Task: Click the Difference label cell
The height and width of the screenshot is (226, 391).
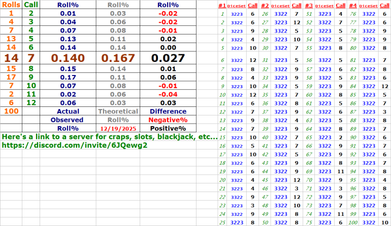Action: tap(167, 111)
